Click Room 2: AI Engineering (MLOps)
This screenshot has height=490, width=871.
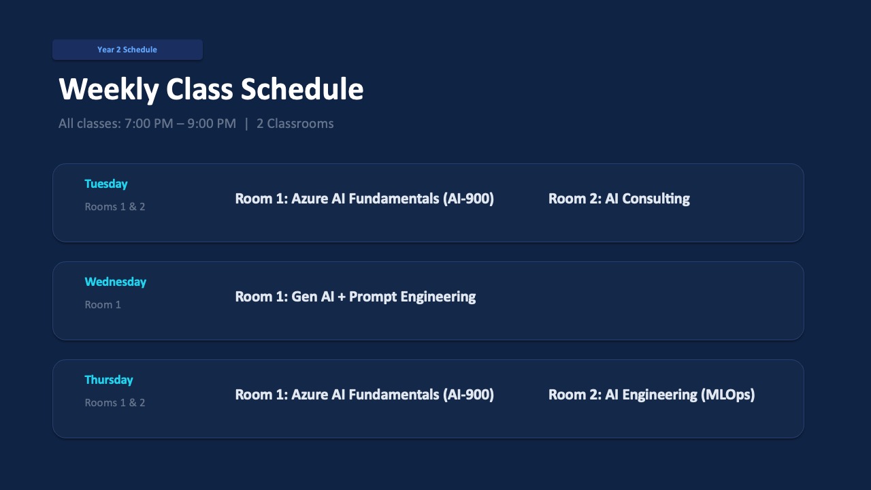point(651,395)
